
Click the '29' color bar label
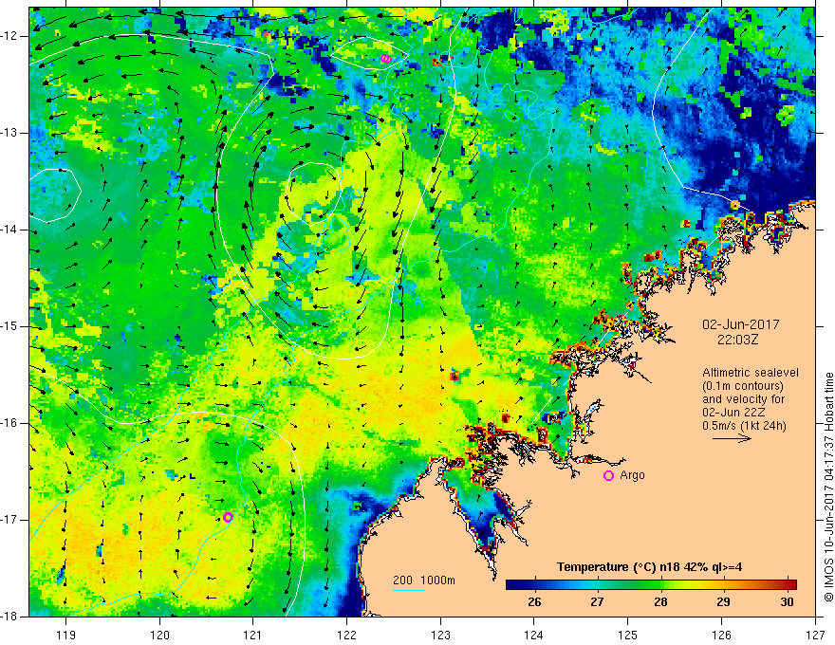[723, 602]
